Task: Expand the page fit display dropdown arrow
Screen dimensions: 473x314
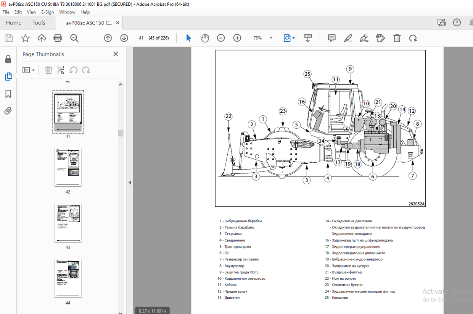Action: [x=293, y=38]
